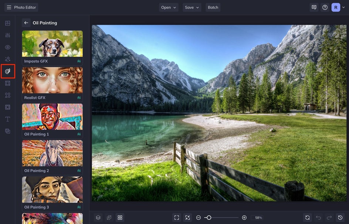Zoom in with the plus icon
The height and width of the screenshot is (224, 349).
click(244, 218)
